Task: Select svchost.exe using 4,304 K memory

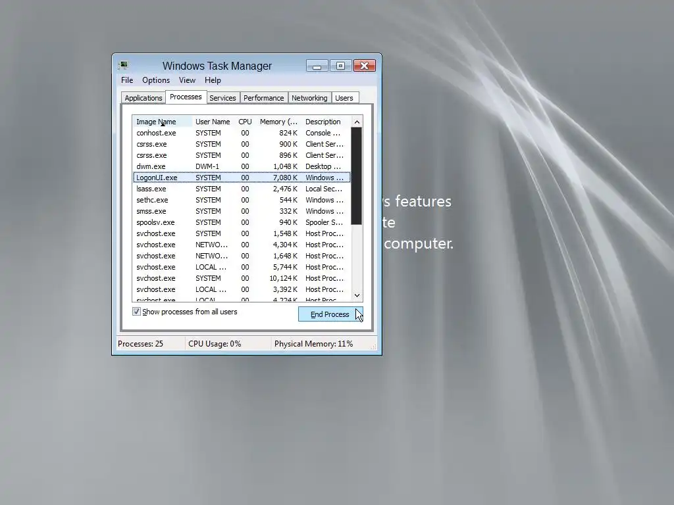Action: (242, 245)
